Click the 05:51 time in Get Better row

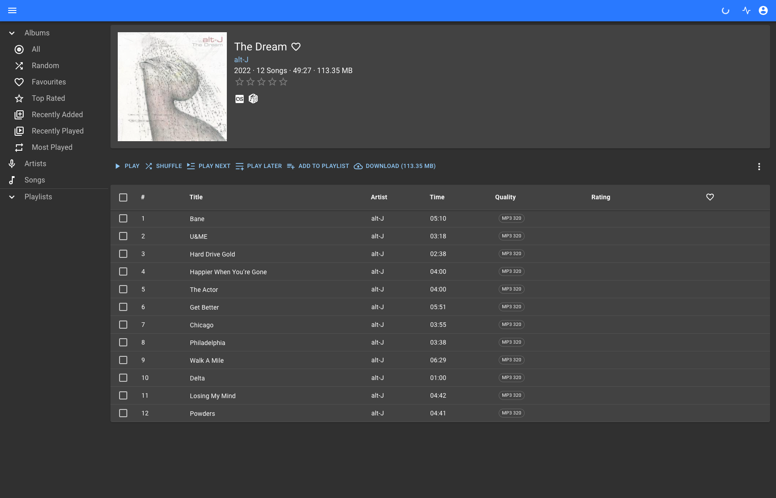438,307
